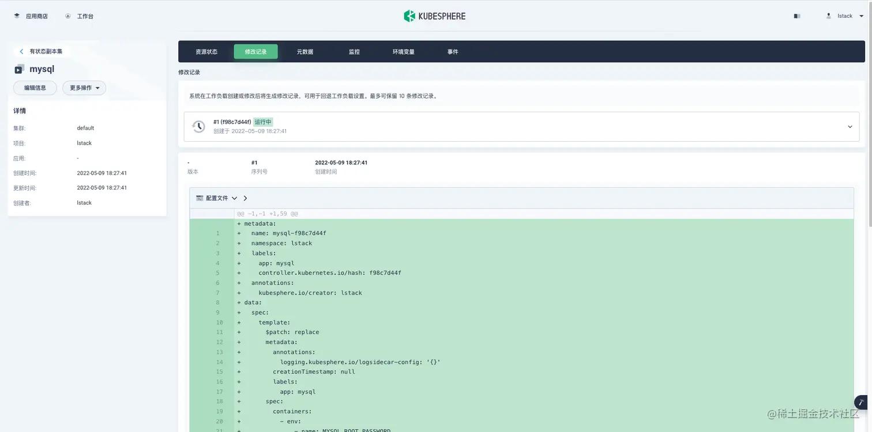
Task: Click the 配置文件 file icon
Action: point(200,198)
